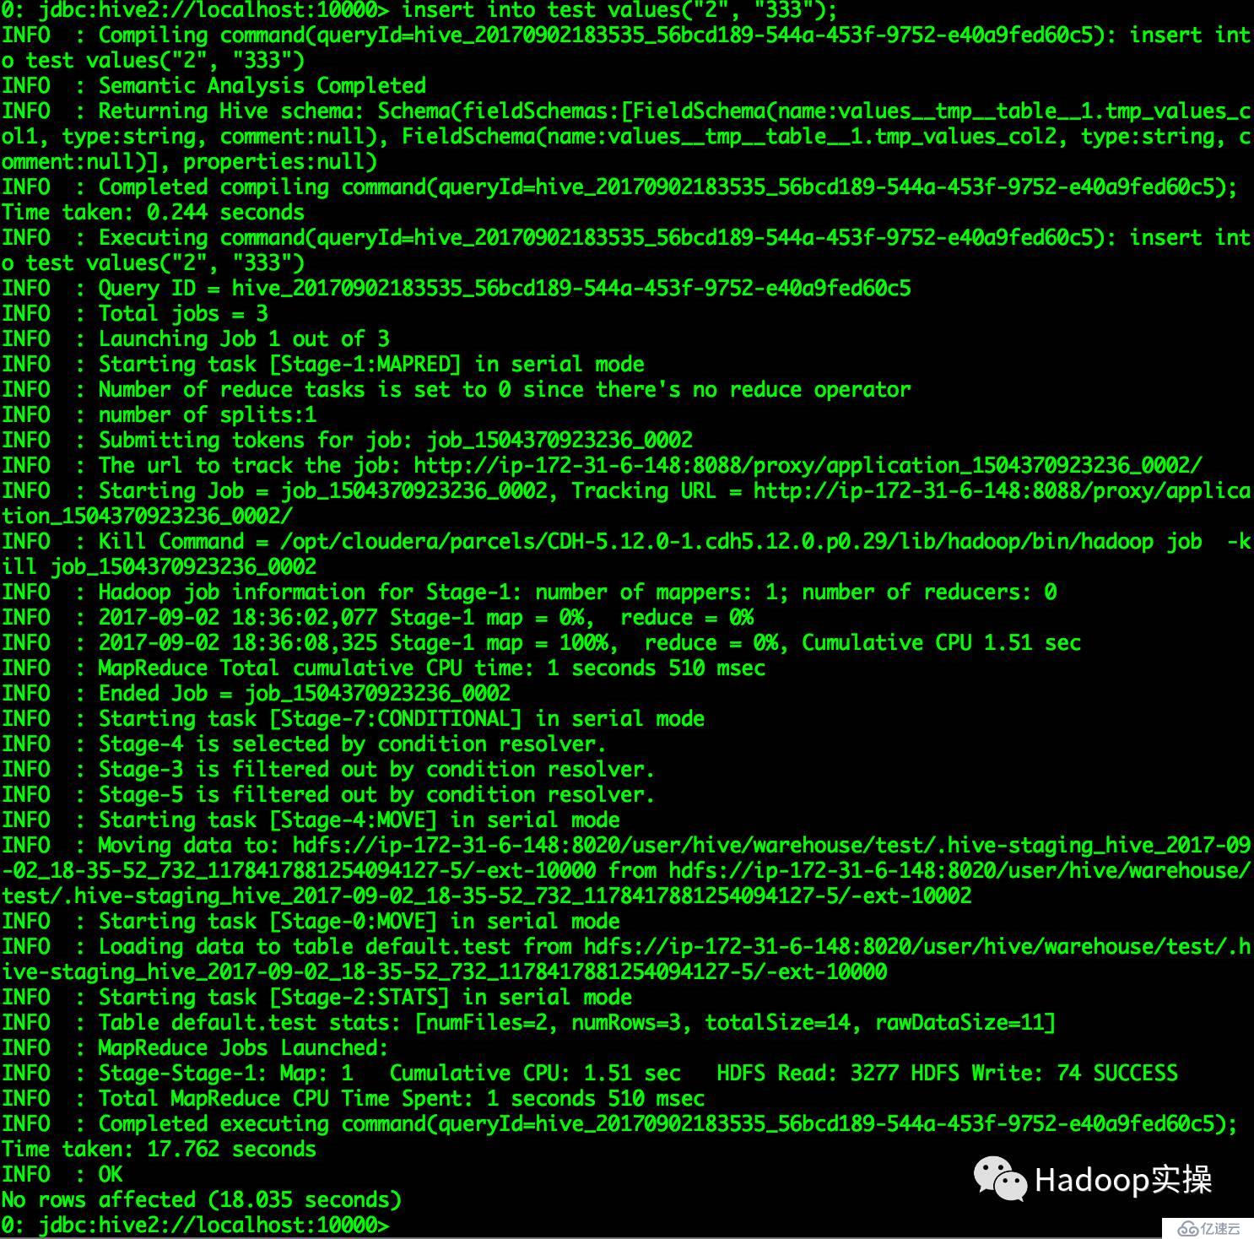This screenshot has height=1239, width=1254.
Task: Click 'Starting task [Stage-4:MOVE]' line
Action: [311, 820]
